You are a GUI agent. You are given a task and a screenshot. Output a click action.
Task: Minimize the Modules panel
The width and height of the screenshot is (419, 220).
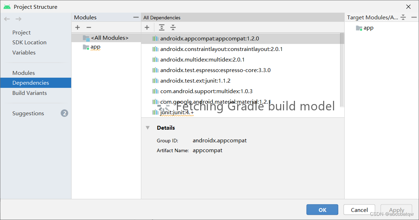click(x=136, y=17)
